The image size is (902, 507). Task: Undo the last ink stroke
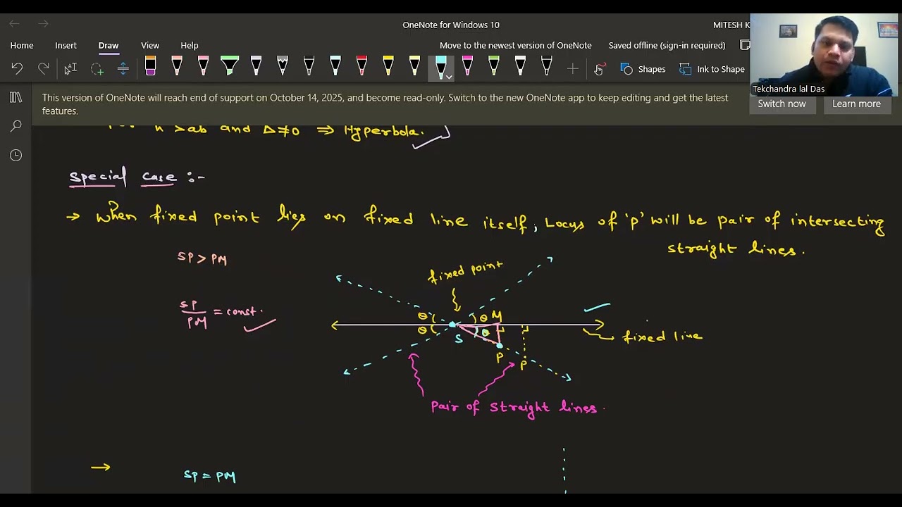17,69
